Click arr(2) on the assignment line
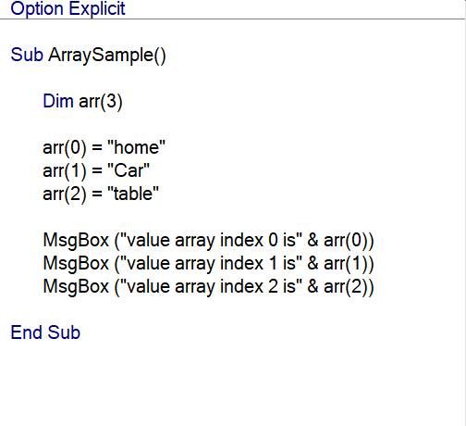Screen dimensions: 466x426 pyautogui.click(x=65, y=194)
